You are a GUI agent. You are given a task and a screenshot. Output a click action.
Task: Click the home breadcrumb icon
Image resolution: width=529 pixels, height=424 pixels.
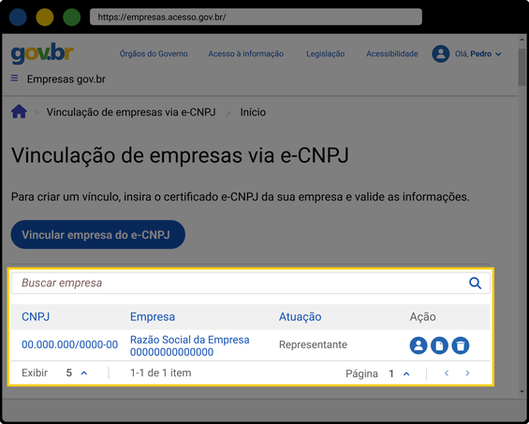[19, 111]
